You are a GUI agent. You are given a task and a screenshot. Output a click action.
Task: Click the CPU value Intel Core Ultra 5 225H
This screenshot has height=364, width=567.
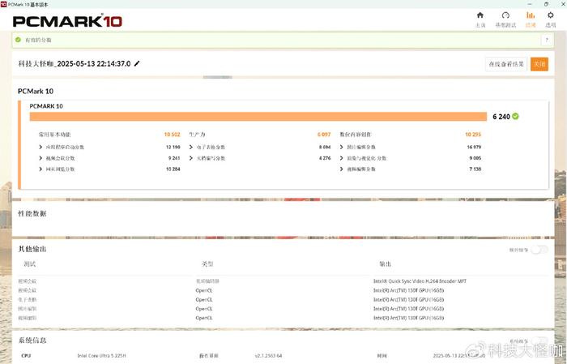click(101, 356)
